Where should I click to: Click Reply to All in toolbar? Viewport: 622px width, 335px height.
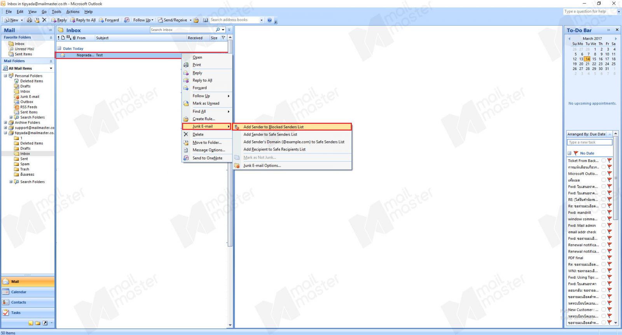click(x=83, y=20)
